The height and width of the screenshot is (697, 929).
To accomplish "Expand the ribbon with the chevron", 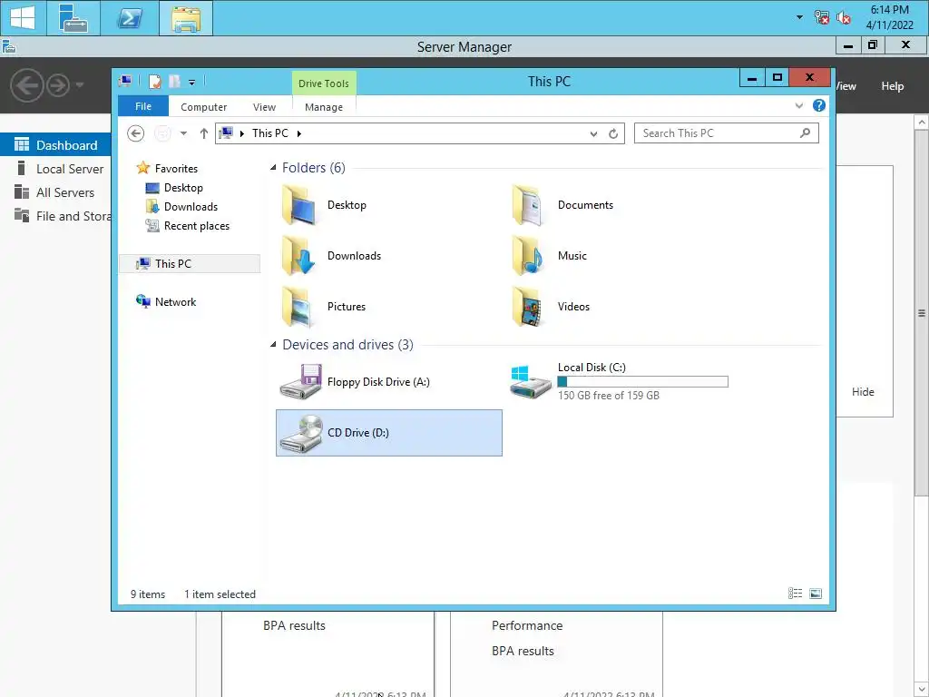I will tap(798, 105).
